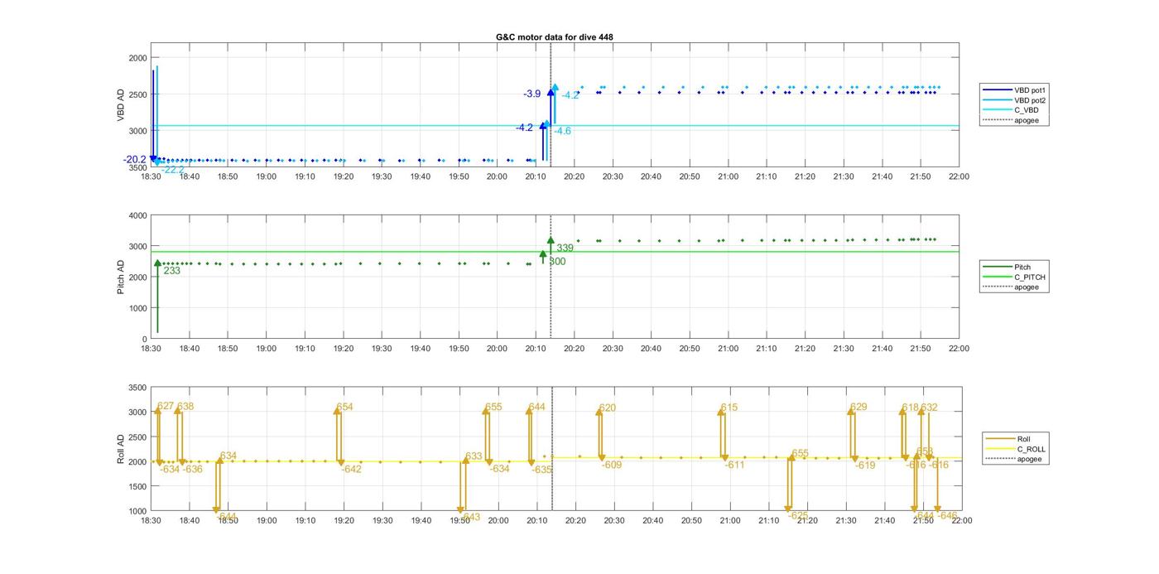This screenshot has width=1159, height=574.
Task: Click the dashed apogee line in Pitch plot
Action: (551, 277)
